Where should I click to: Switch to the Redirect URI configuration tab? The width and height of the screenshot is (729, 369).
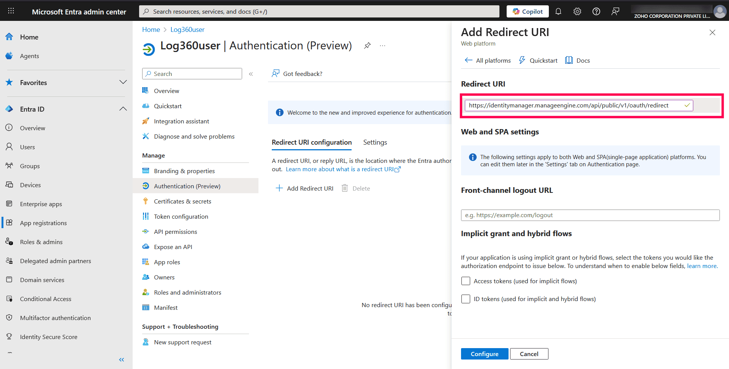click(x=311, y=142)
